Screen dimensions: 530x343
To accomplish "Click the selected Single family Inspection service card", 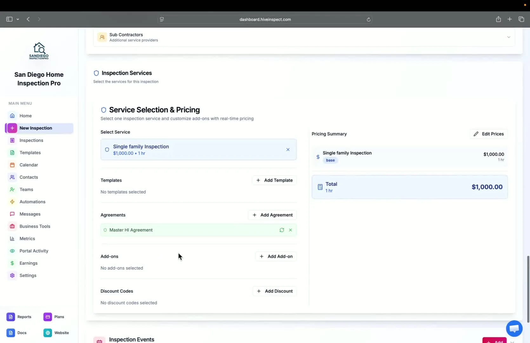I will (x=199, y=150).
